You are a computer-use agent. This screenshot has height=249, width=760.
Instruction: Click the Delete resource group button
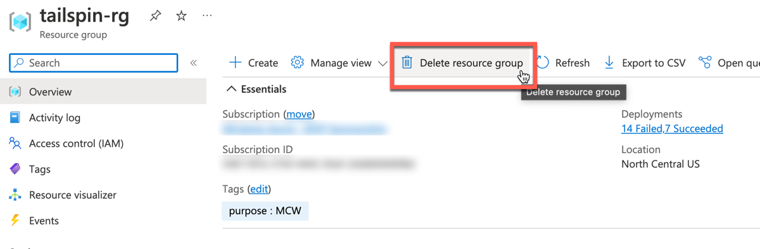tap(464, 63)
